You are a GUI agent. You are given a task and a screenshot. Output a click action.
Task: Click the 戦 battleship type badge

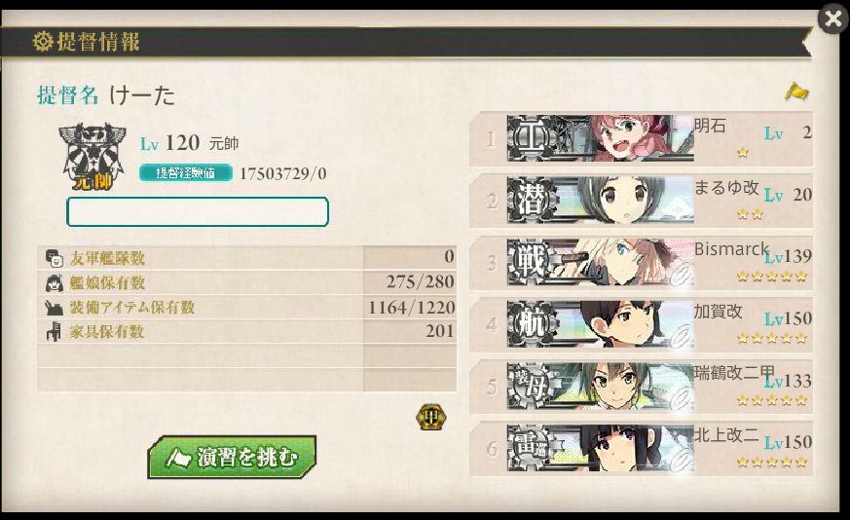(x=531, y=262)
